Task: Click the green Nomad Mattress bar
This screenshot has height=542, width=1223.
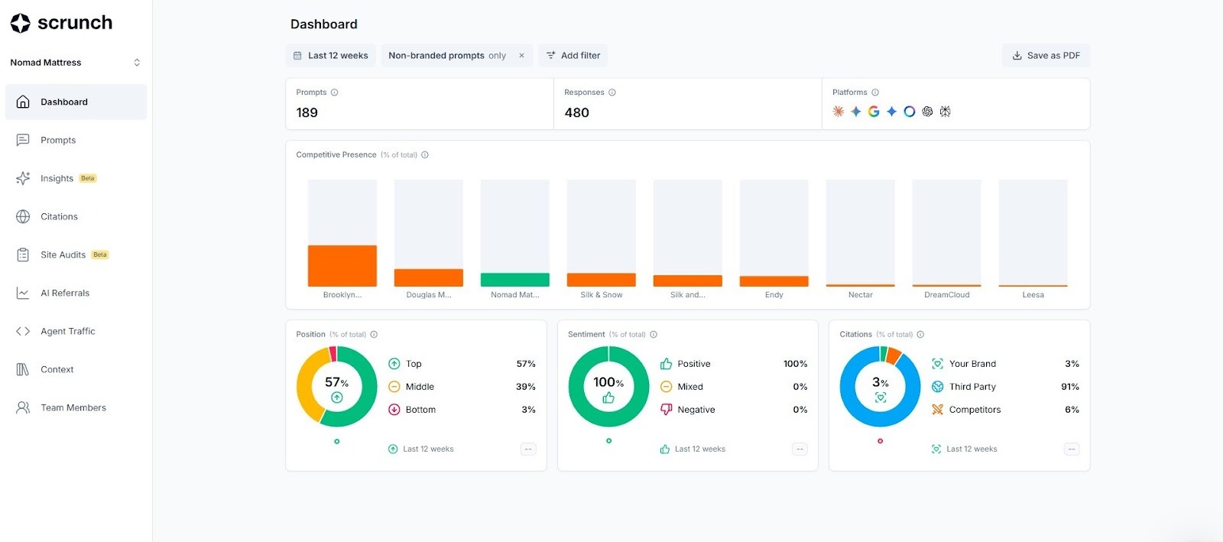Action: click(x=514, y=280)
